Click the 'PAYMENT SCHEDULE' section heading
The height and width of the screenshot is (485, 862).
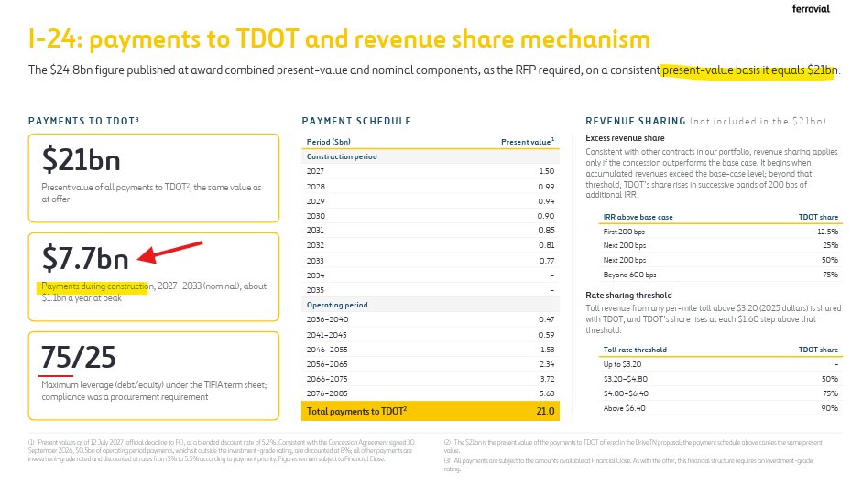pyautogui.click(x=356, y=121)
